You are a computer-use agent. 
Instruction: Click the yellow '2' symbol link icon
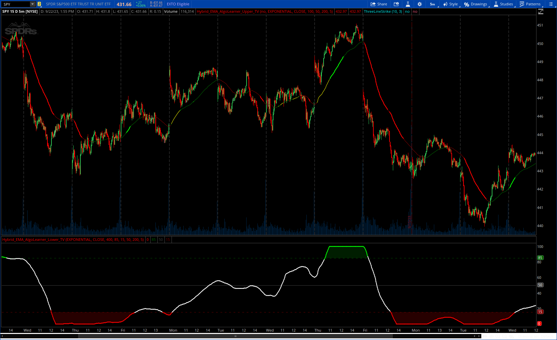click(x=39, y=4)
